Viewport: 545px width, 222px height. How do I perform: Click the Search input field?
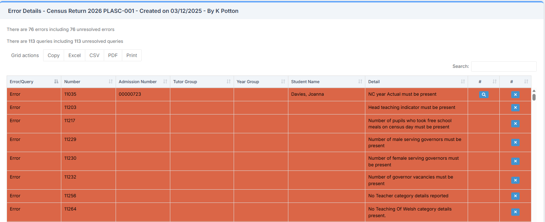(x=504, y=66)
